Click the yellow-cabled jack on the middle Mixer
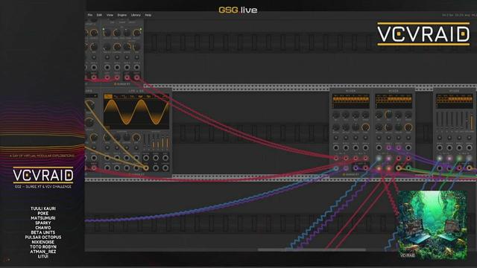Image resolution: width=477 pixels, height=268 pixels. point(399,167)
